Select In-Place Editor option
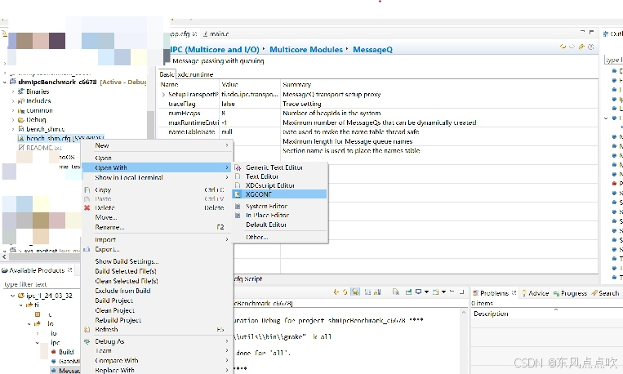Image resolution: width=623 pixels, height=374 pixels. 267,215
